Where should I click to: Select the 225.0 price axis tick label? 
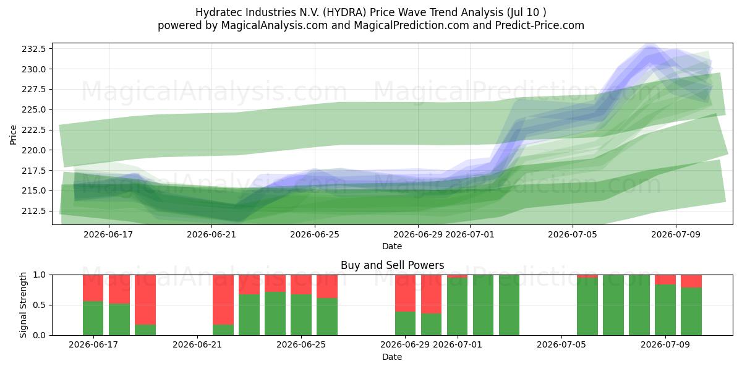click(35, 109)
